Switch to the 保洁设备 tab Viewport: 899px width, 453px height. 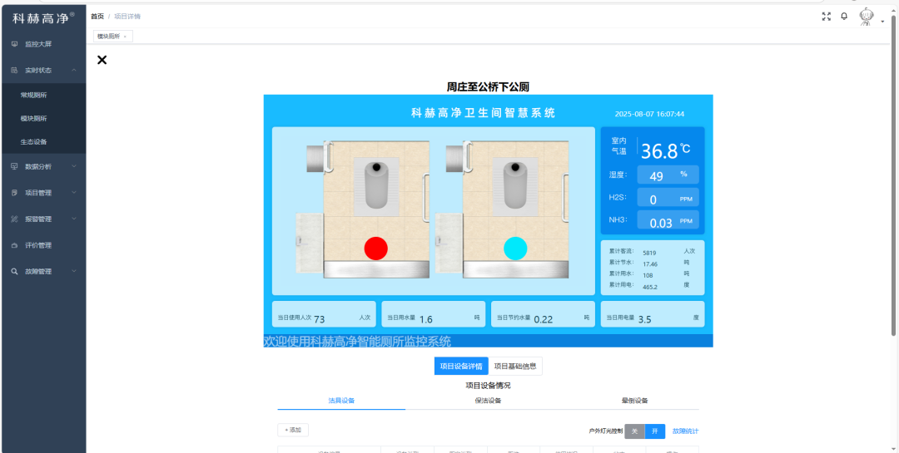pos(488,401)
